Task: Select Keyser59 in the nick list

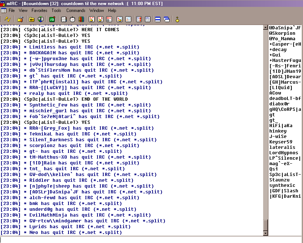Action: click(281, 142)
